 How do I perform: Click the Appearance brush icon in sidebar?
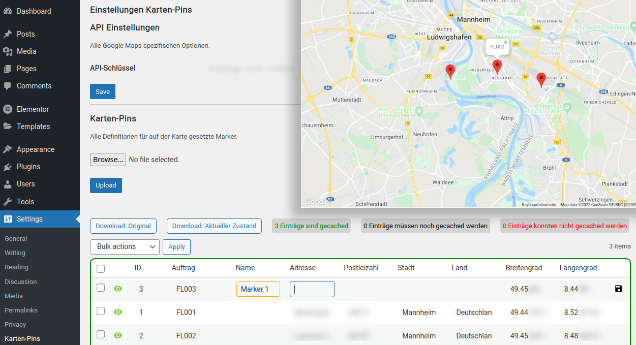[8, 149]
